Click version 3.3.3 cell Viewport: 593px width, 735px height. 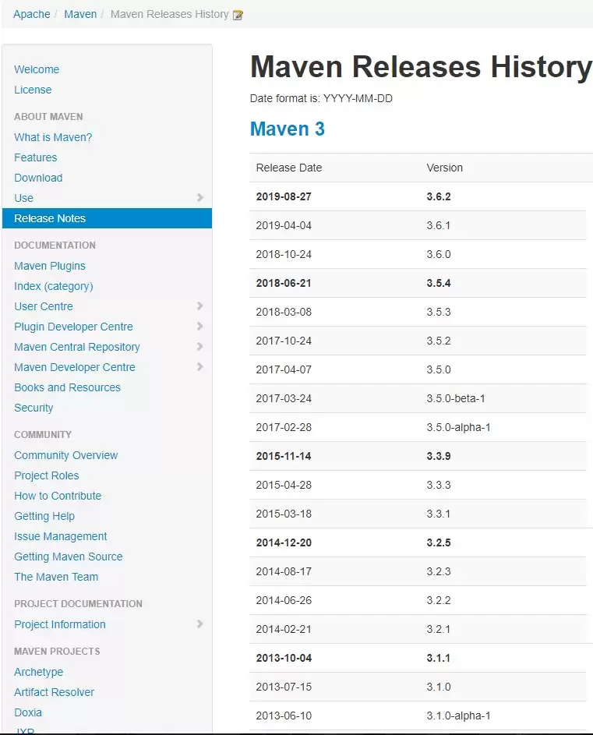[439, 485]
